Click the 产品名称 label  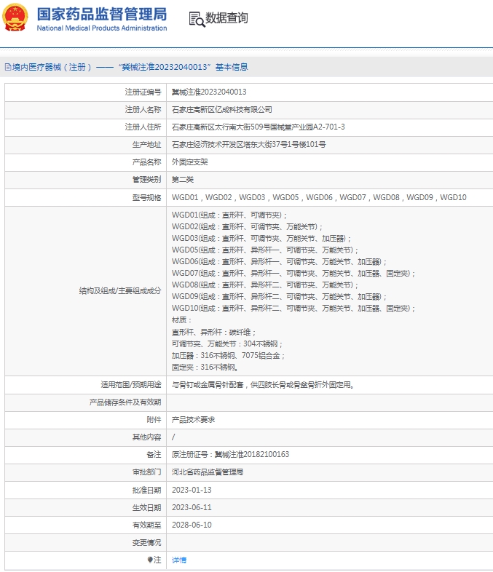pyautogui.click(x=146, y=162)
